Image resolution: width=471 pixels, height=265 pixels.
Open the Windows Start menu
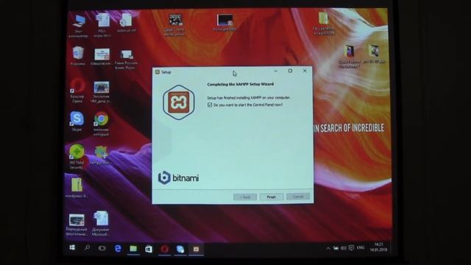pyautogui.click(x=72, y=248)
